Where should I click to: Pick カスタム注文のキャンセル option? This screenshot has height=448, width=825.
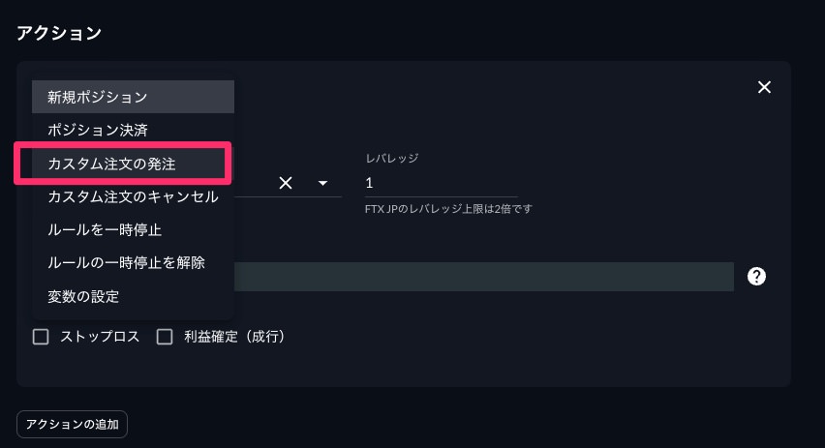click(x=133, y=196)
